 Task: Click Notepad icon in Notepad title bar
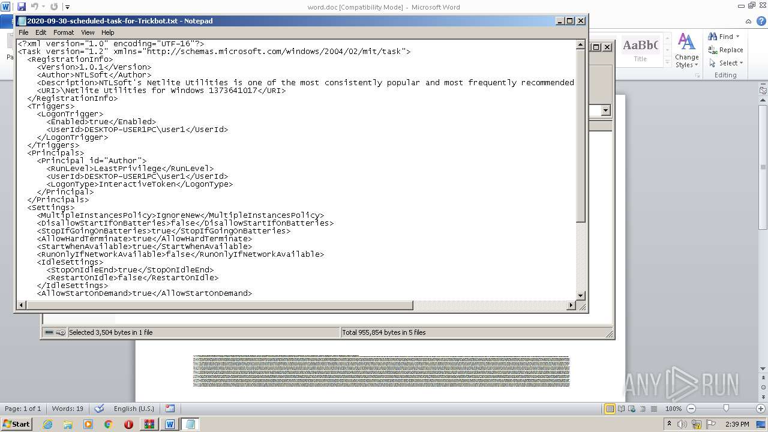pyautogui.click(x=22, y=20)
